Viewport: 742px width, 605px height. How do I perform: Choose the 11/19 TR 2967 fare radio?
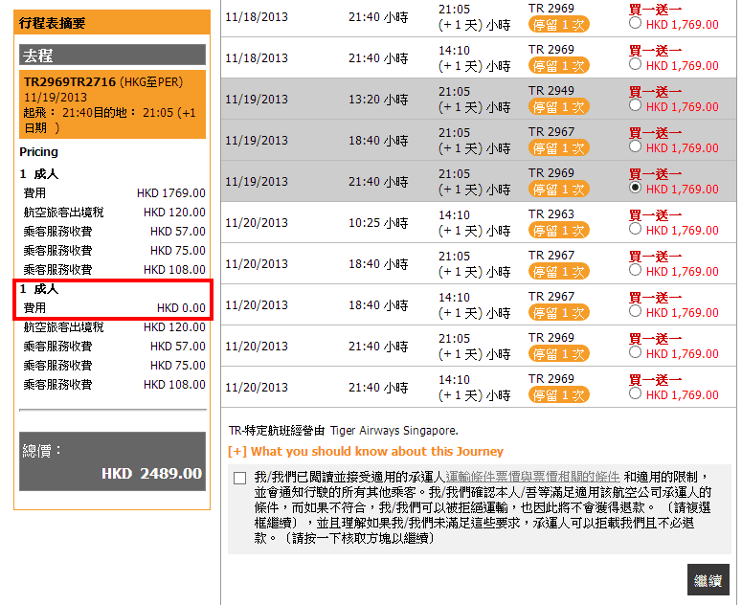pyautogui.click(x=636, y=147)
